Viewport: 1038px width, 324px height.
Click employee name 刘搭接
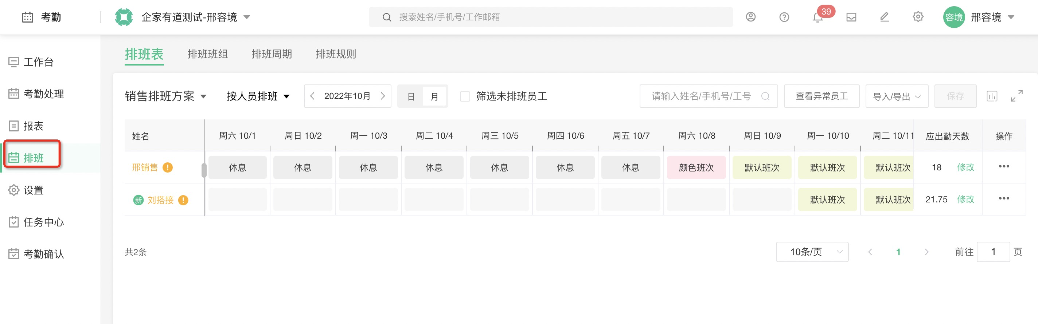tap(160, 200)
